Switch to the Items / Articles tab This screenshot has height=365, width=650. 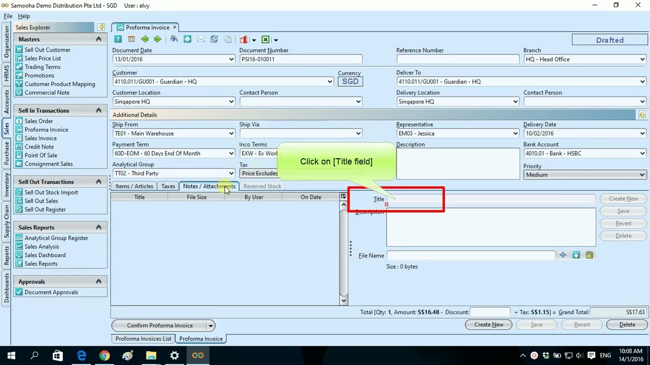coord(134,186)
